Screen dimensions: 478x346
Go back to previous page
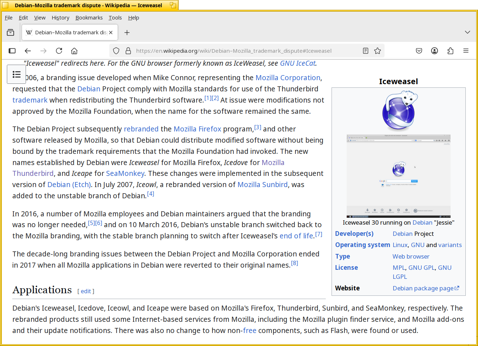(x=28, y=51)
